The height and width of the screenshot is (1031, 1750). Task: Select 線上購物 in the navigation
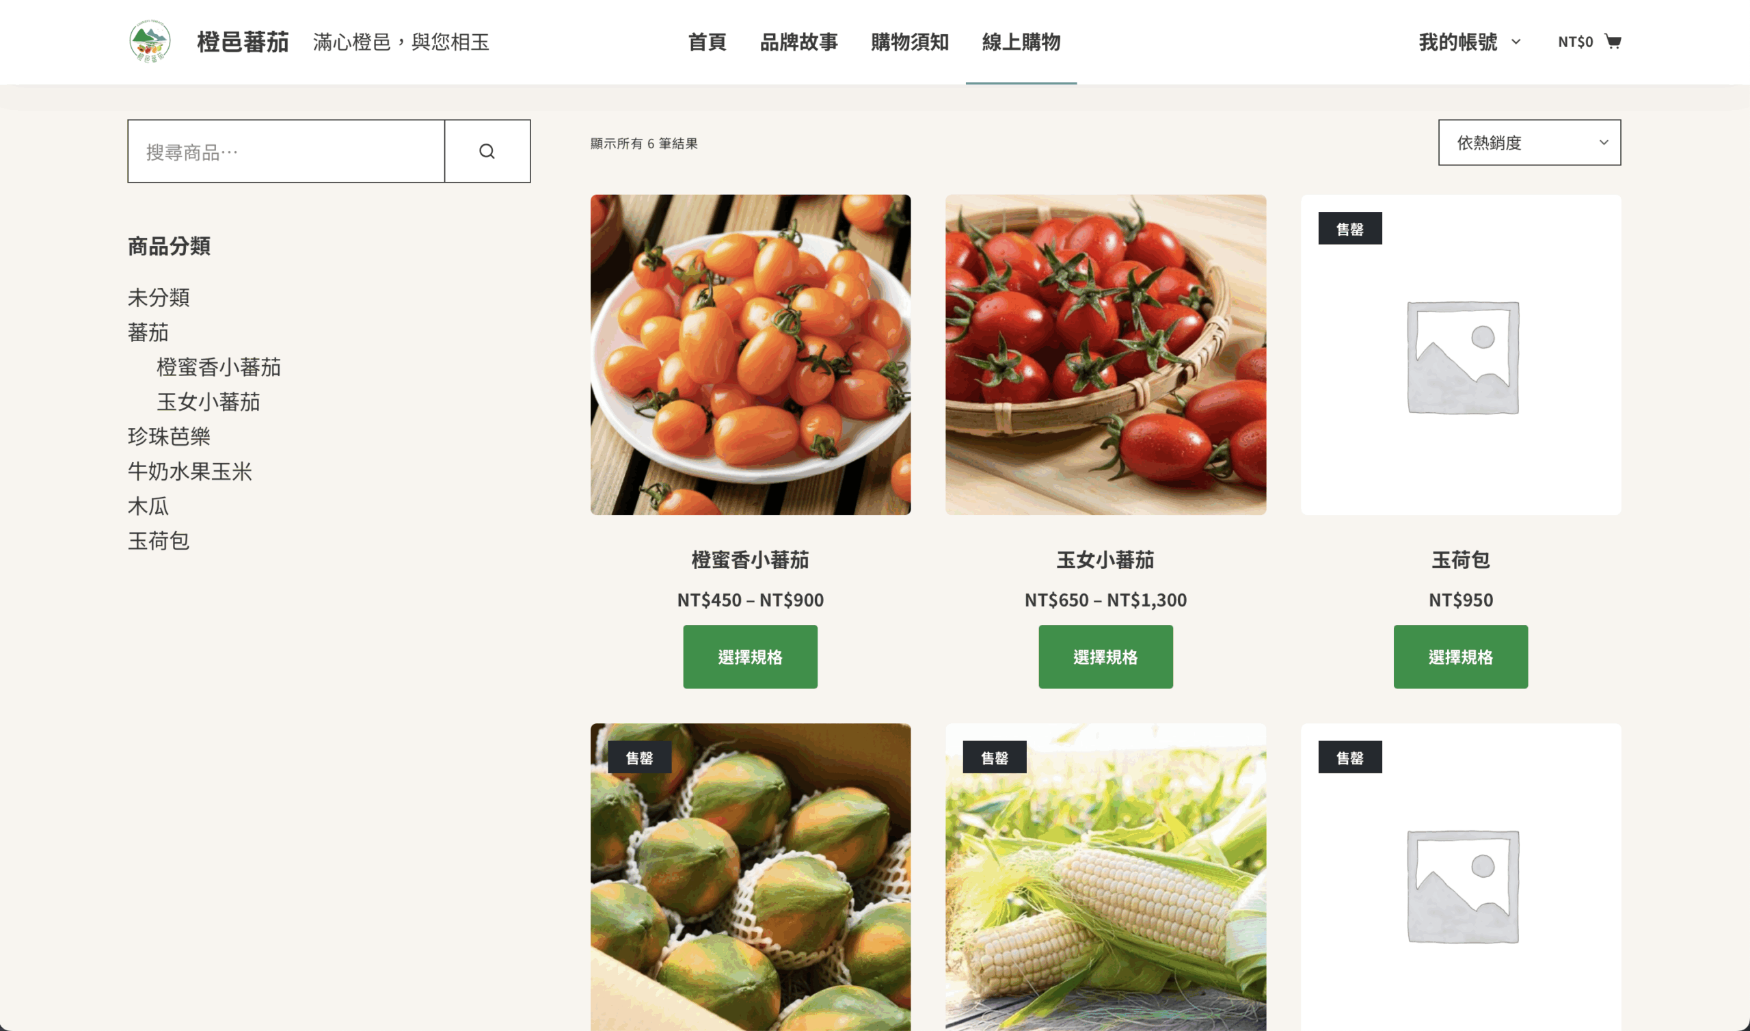coord(1021,42)
